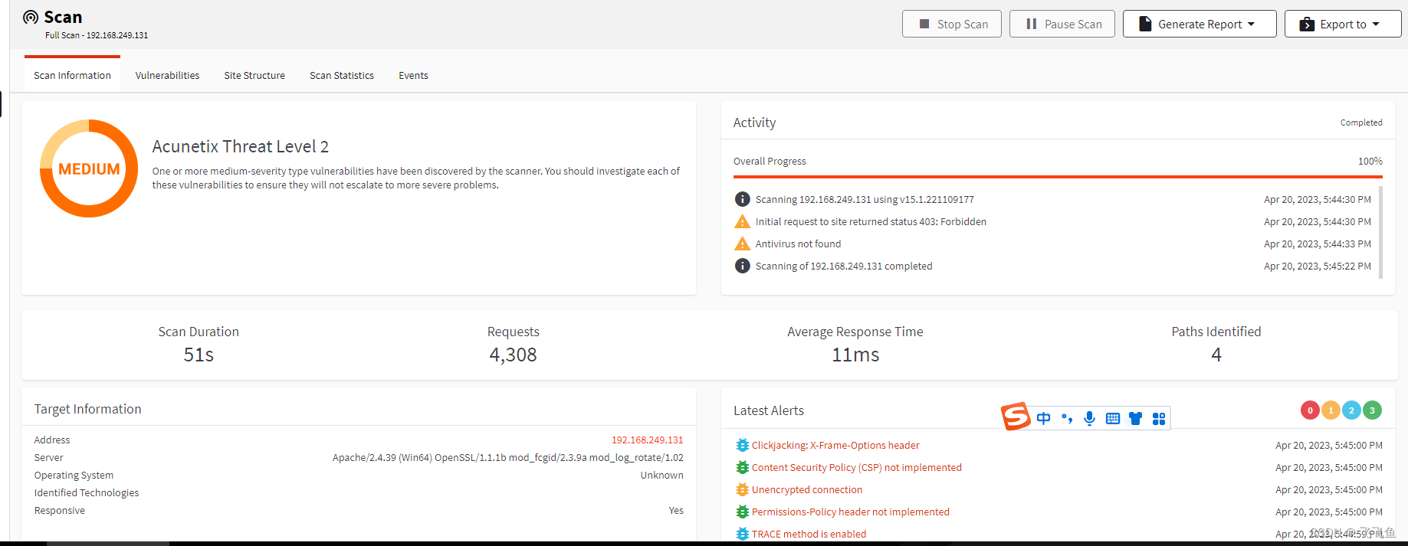Click the Requests value 4,308
Screen dimensions: 1408x546
(514, 355)
